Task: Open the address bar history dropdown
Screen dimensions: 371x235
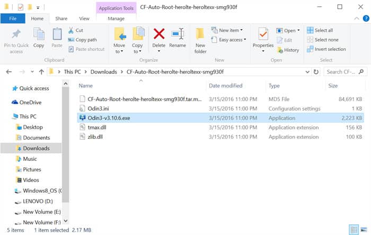Action: [307, 72]
